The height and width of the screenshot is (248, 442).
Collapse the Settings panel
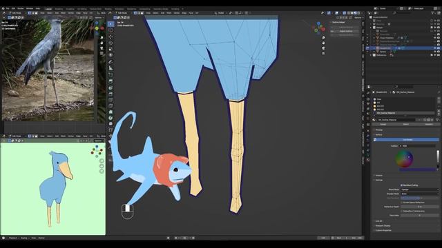click(x=378, y=180)
